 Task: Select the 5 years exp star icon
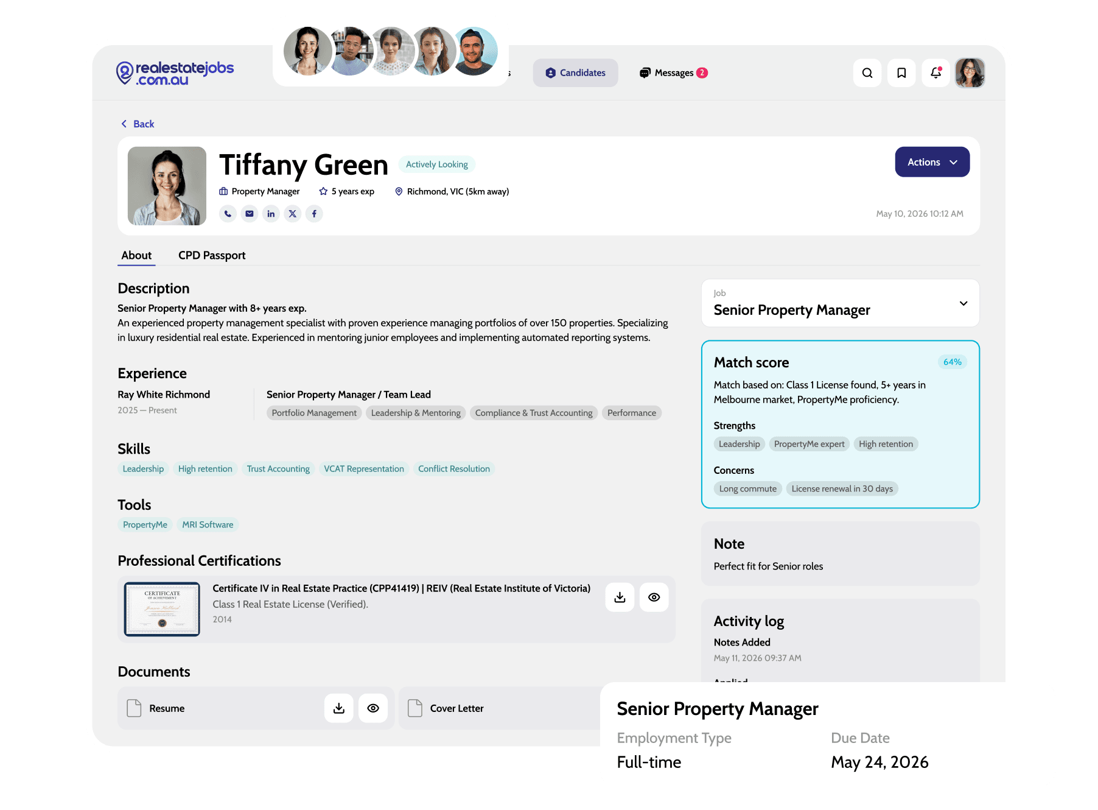point(323,191)
